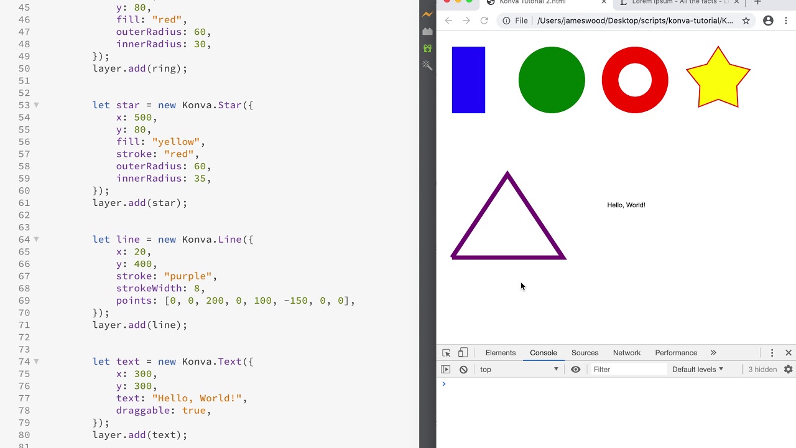Screen dimensions: 796x448
Task: Open the Default levels dropdown
Action: coord(698,370)
